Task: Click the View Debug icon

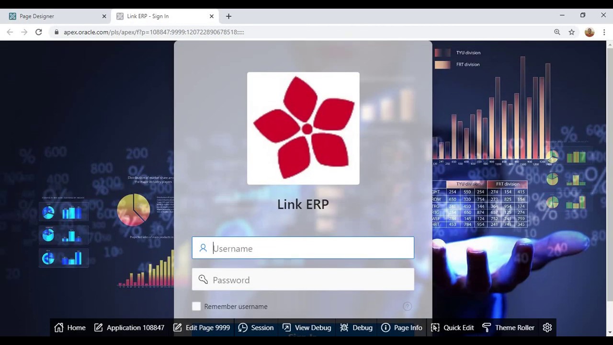Action: 286,328
